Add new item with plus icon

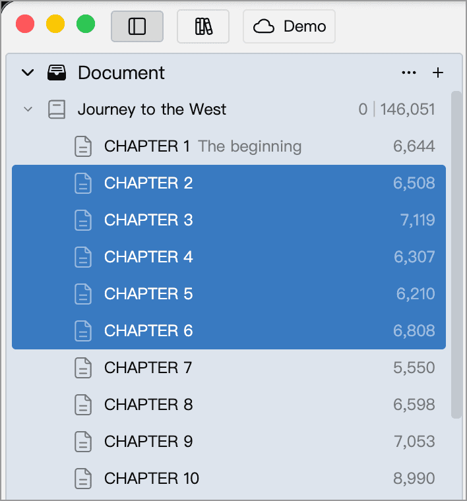(x=437, y=73)
